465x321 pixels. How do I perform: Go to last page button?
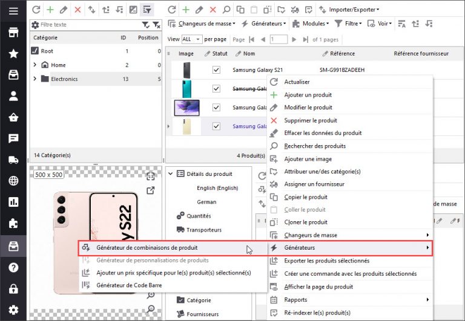[x=305, y=39]
